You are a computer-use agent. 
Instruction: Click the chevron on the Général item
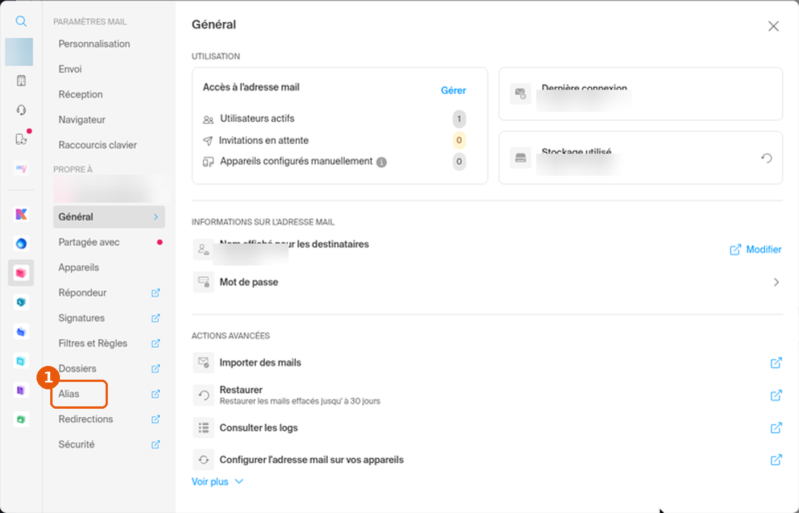coord(156,217)
